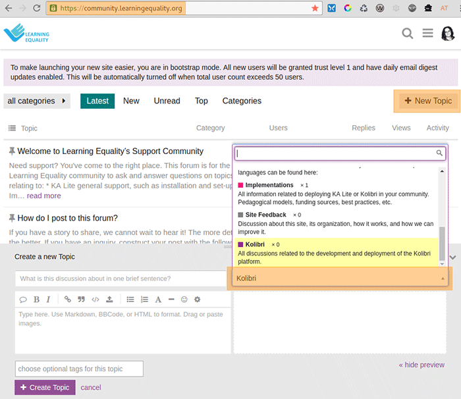Switch to the Latest tab
Viewport: 461px width, 399px height.
(x=97, y=101)
